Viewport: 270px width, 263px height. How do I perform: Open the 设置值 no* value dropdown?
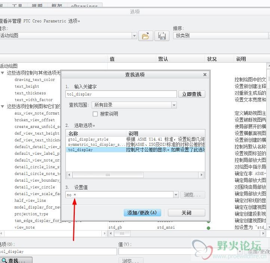[176, 195]
